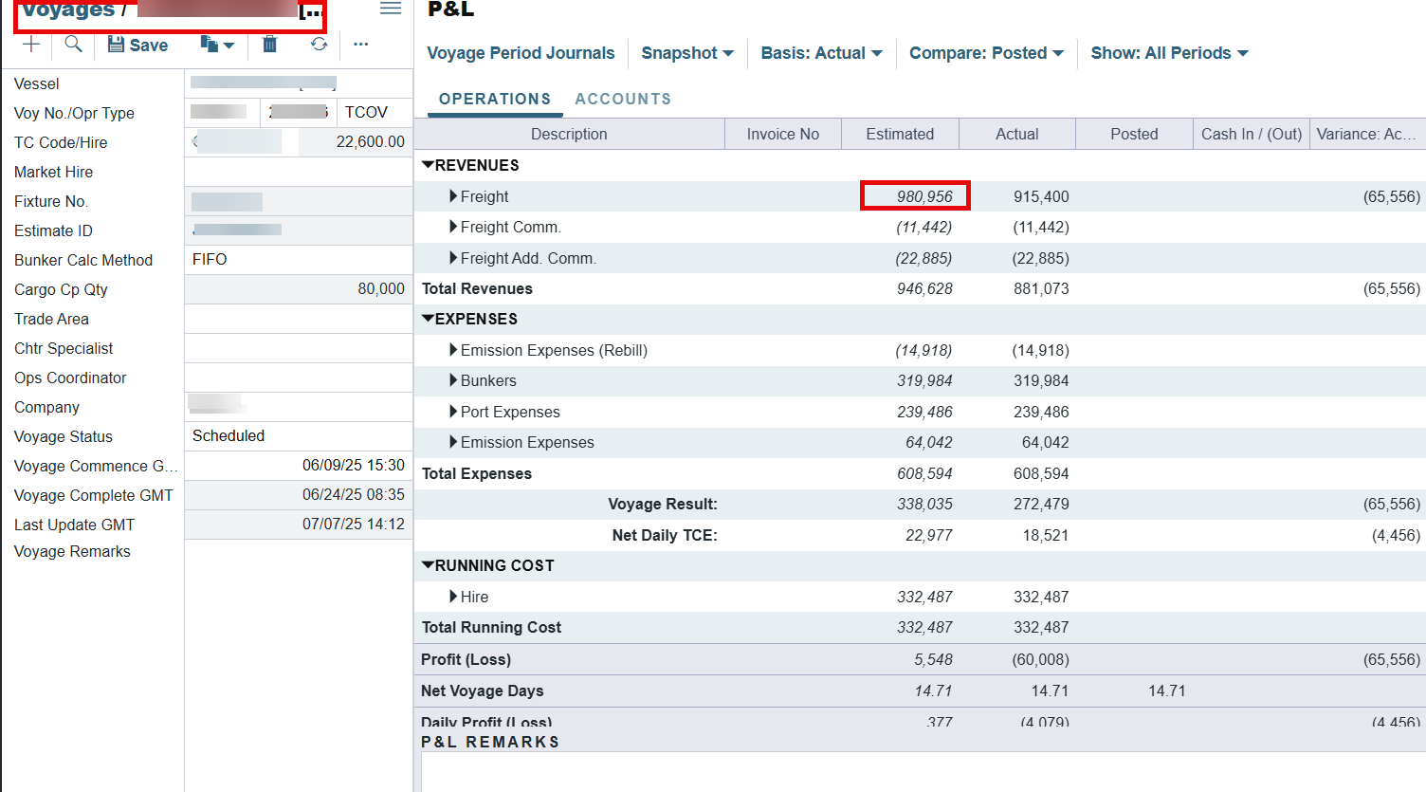Open the three-dot more options menu

360,45
